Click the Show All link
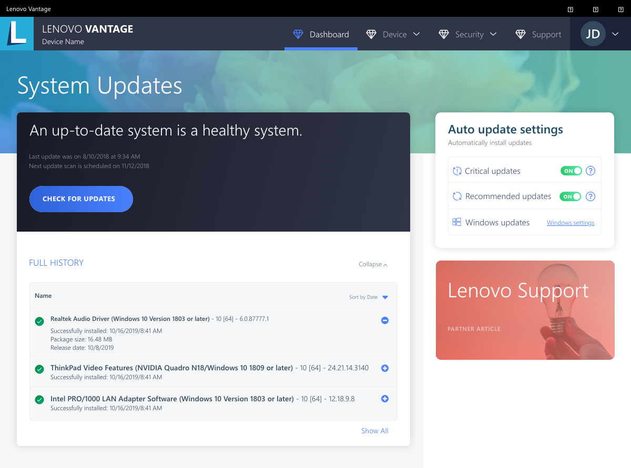631x468 pixels. [x=374, y=431]
